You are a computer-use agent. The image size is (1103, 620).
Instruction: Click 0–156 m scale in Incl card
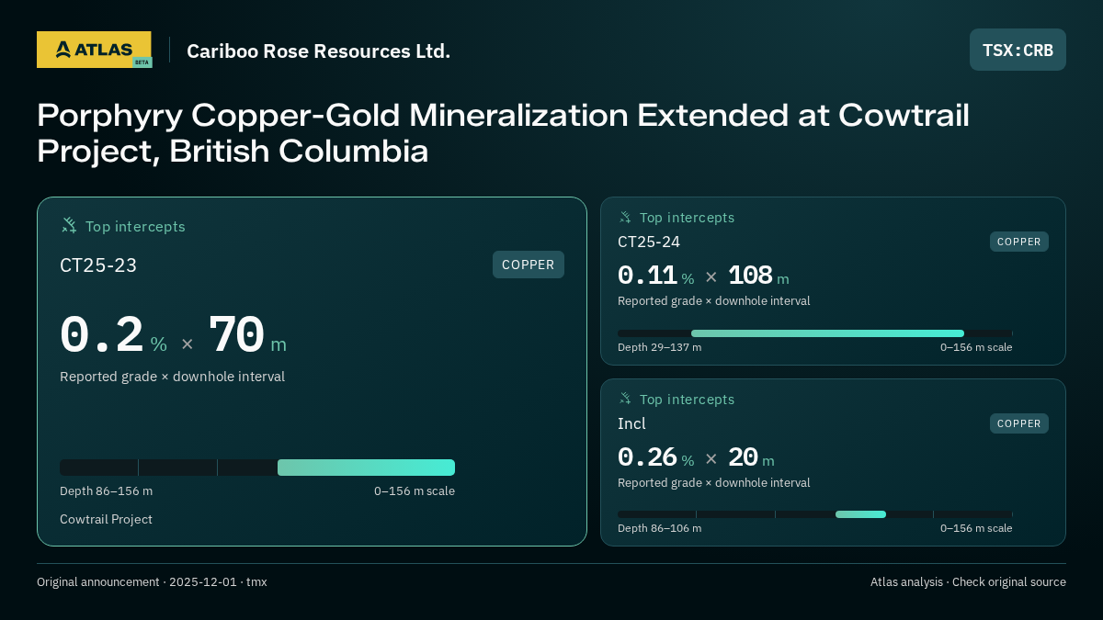tap(976, 528)
